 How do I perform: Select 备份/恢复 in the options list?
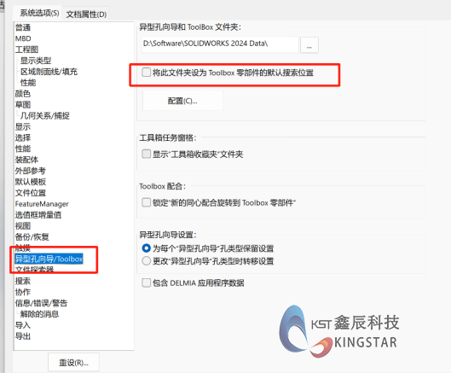pyautogui.click(x=32, y=236)
